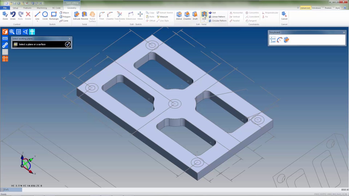Click the cyan unfolded-cube views icon
Image resolution: width=349 pixels, height=196 pixels.
32,32
